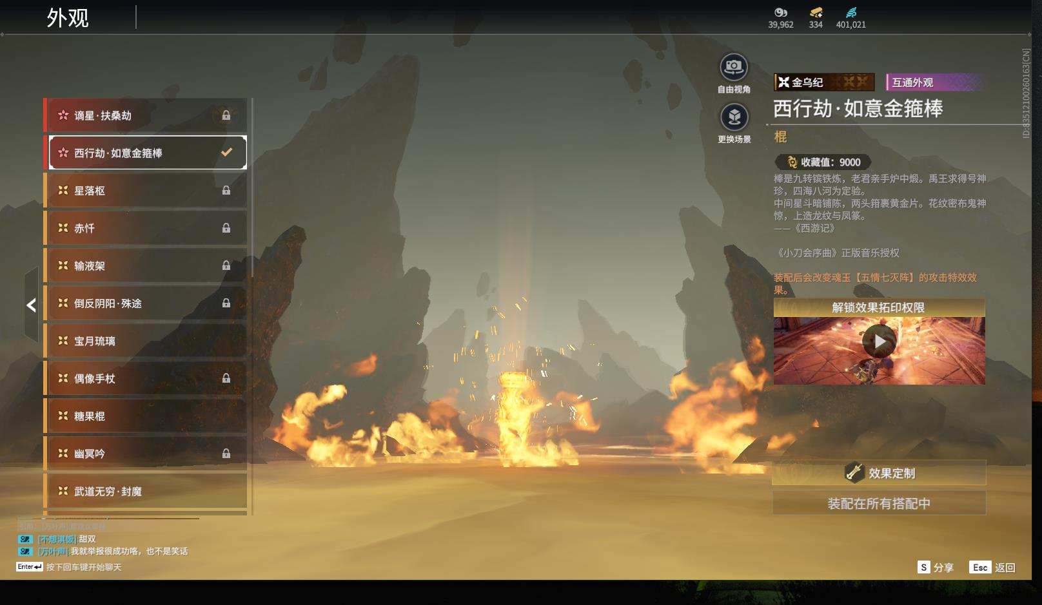This screenshot has width=1042, height=605.
Task: Click lock icon on 幽冥吟 row
Action: 226,454
